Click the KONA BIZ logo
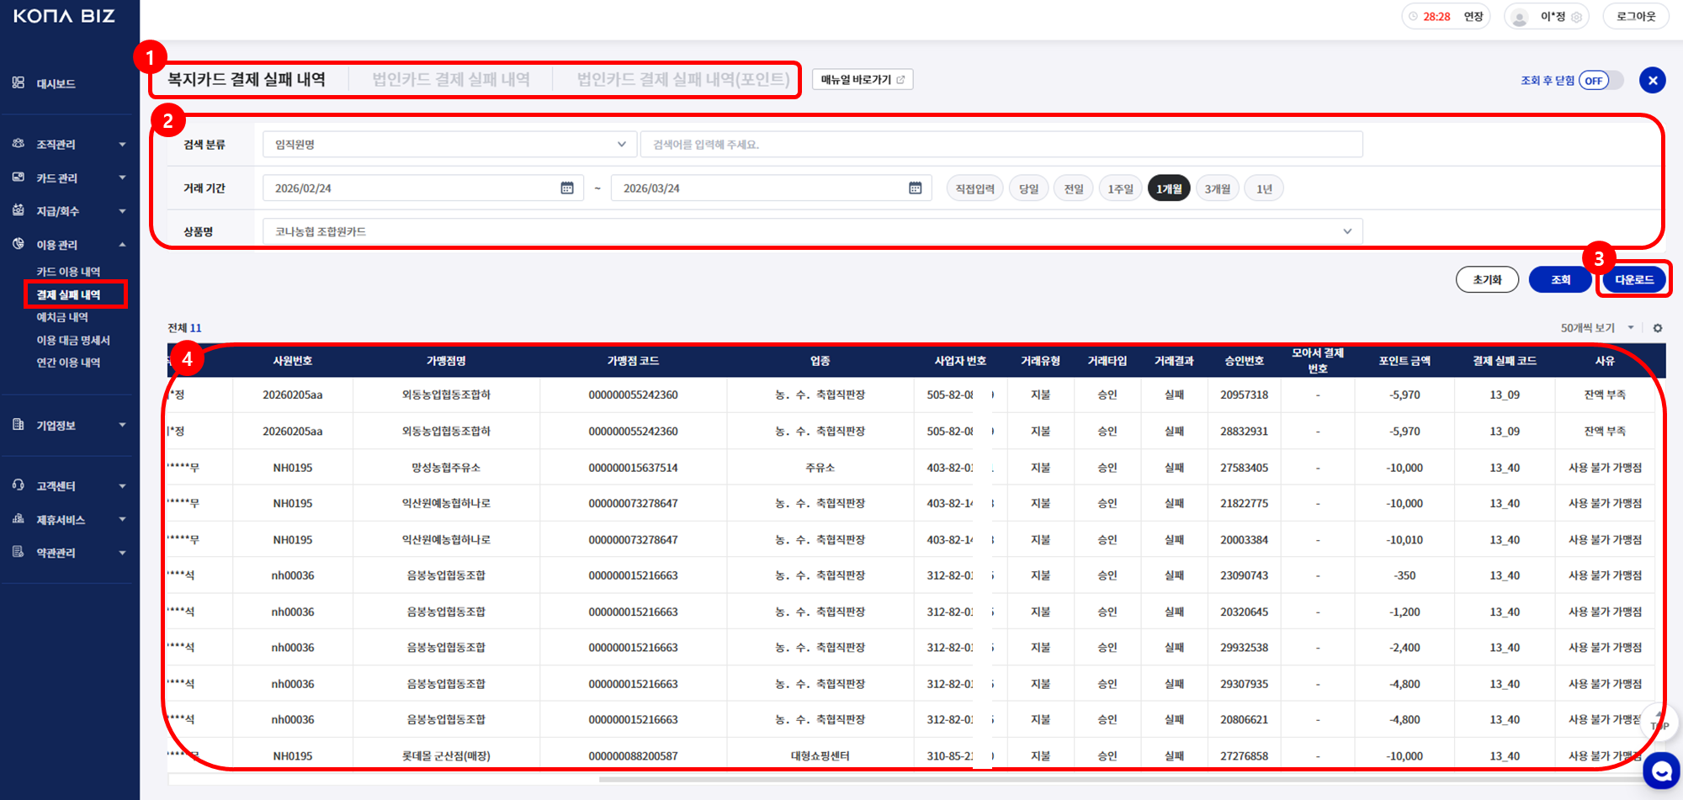 (x=64, y=16)
